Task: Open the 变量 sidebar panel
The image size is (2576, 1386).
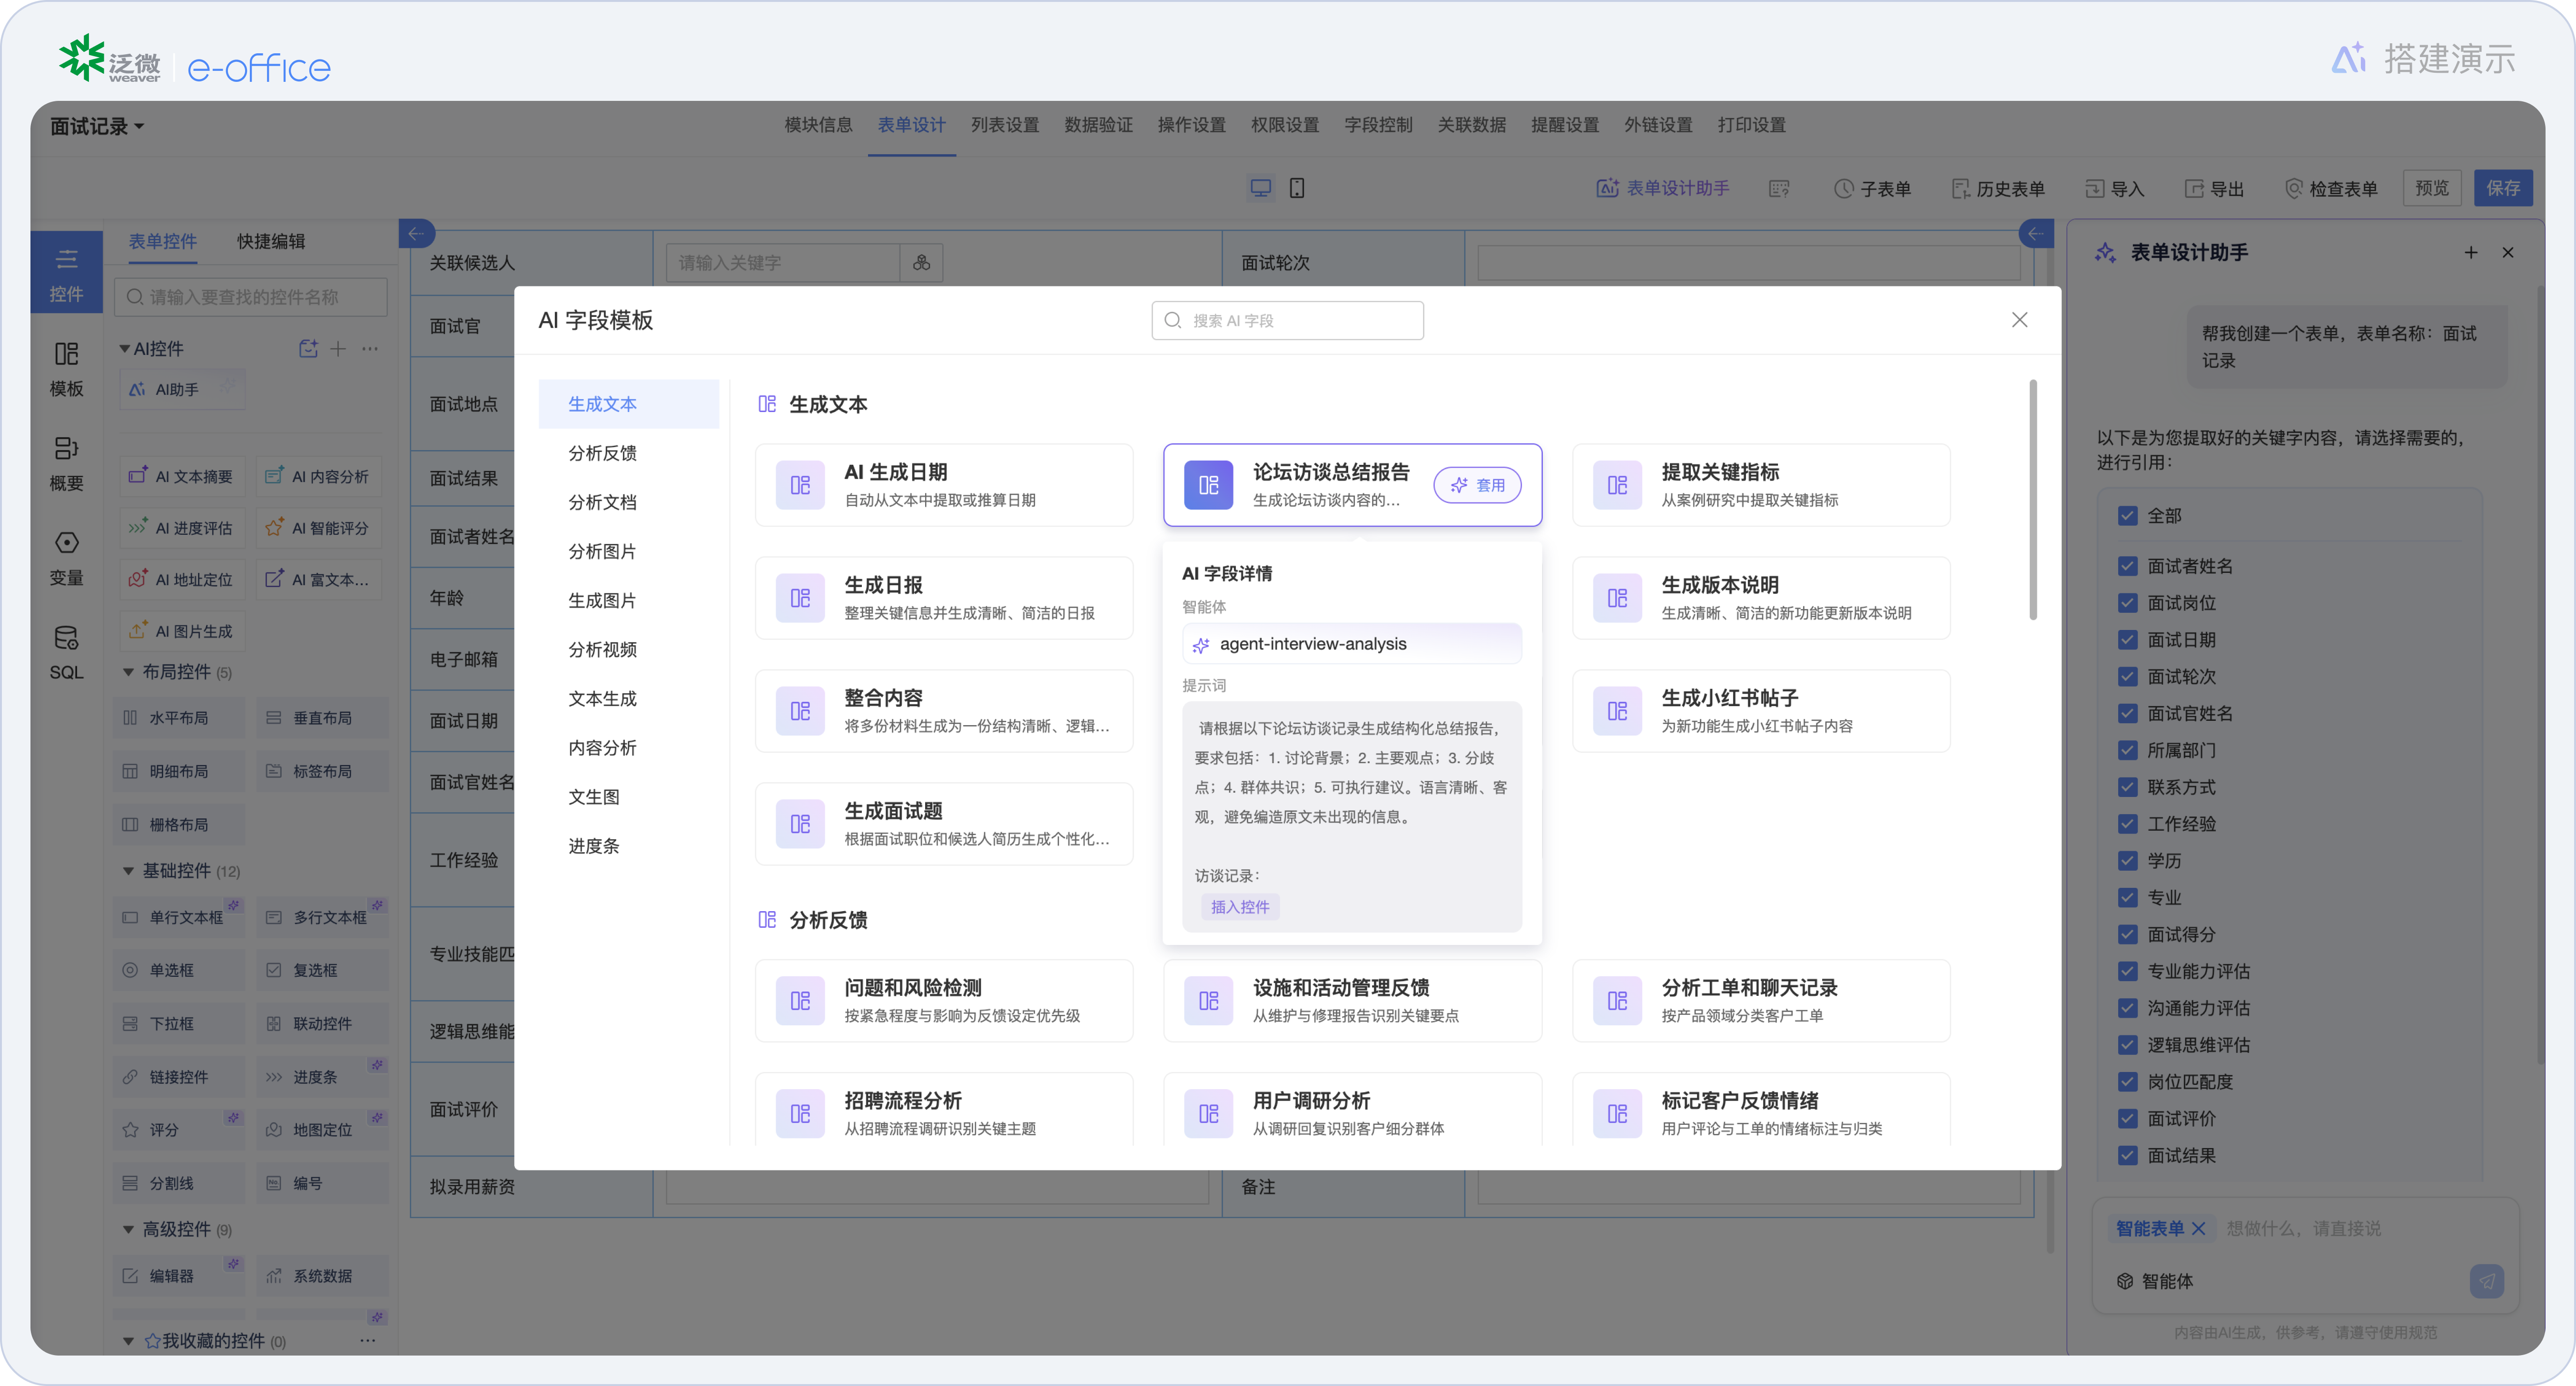Action: click(66, 558)
